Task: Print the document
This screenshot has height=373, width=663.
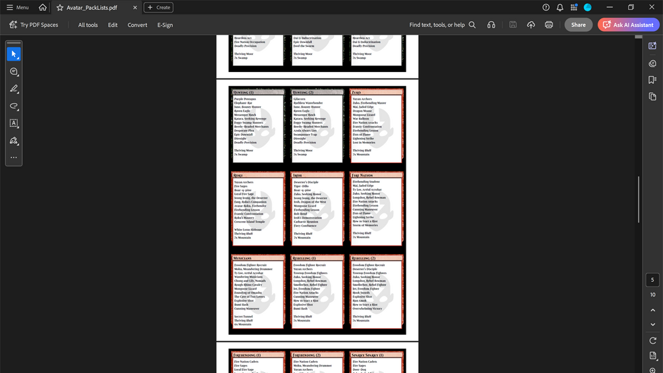Action: point(549,25)
